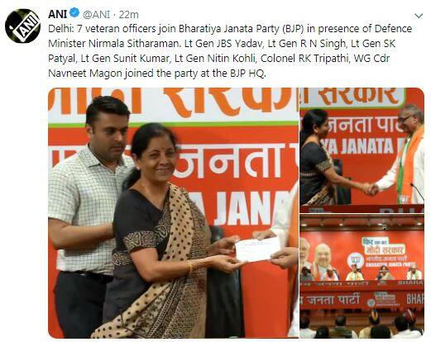
Task: Click the last tweet line mentioning BJP HQ
Action: tap(157, 74)
